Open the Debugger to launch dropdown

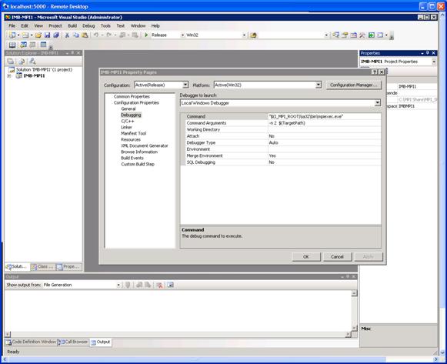pyautogui.click(x=378, y=103)
